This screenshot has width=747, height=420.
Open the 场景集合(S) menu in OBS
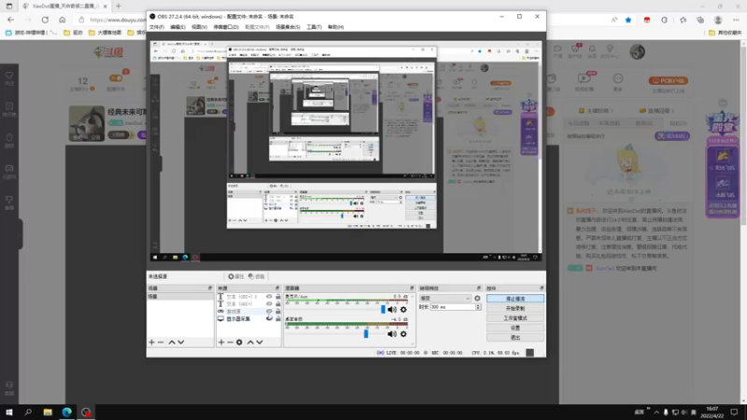[288, 27]
